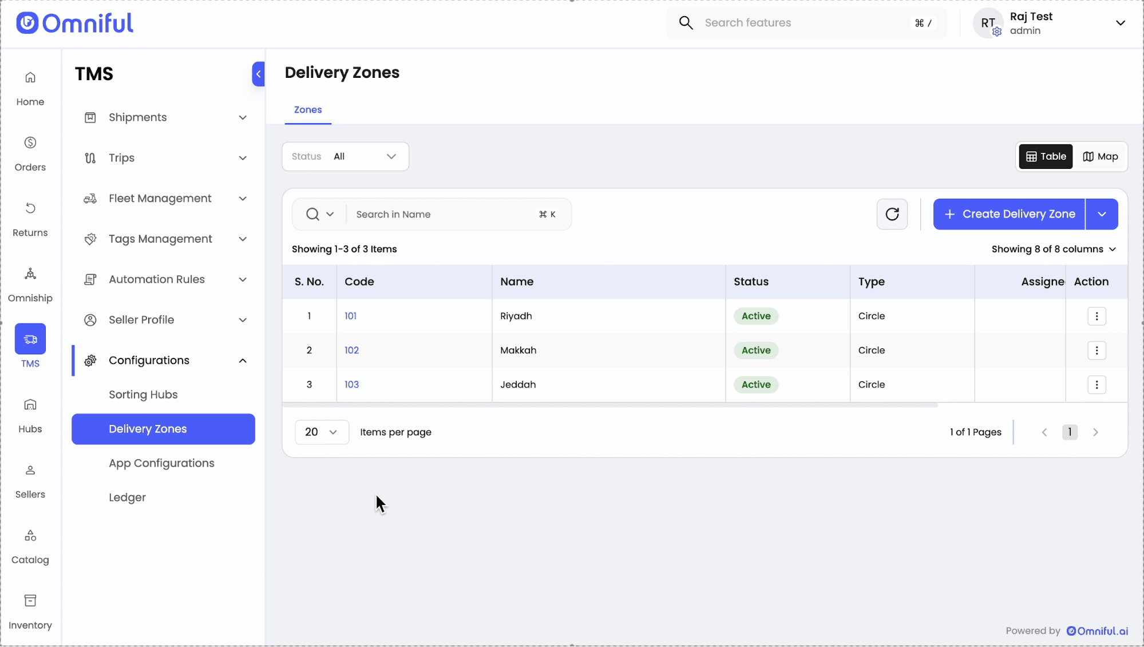Open Sorting Hubs under Configurations
This screenshot has width=1144, height=647.
pos(143,394)
